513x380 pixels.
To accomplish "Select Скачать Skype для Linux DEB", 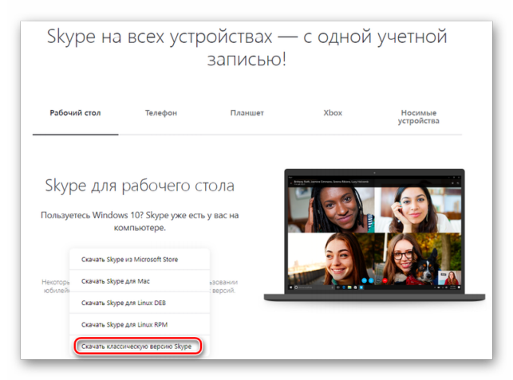I will [x=140, y=303].
